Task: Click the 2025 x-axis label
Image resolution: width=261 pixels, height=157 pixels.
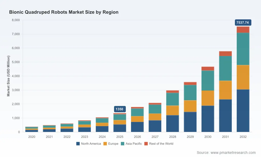Action: [x=120, y=137]
